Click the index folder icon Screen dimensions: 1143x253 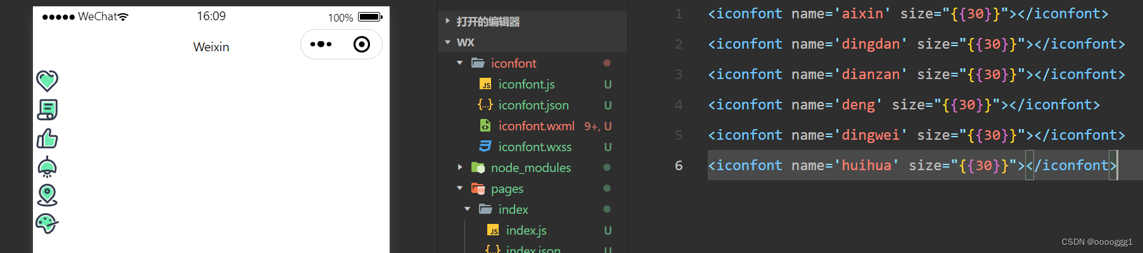[x=485, y=209]
